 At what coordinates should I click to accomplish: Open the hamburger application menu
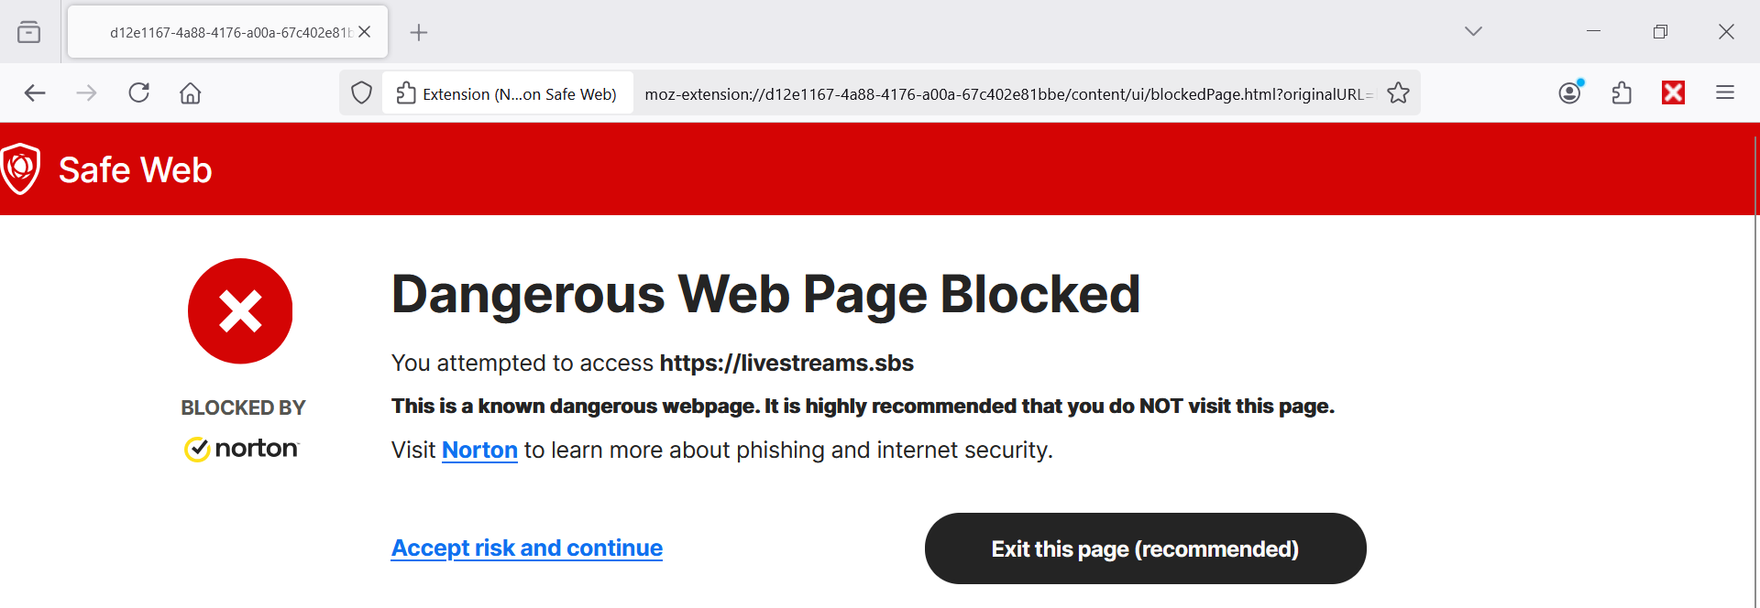[1724, 92]
